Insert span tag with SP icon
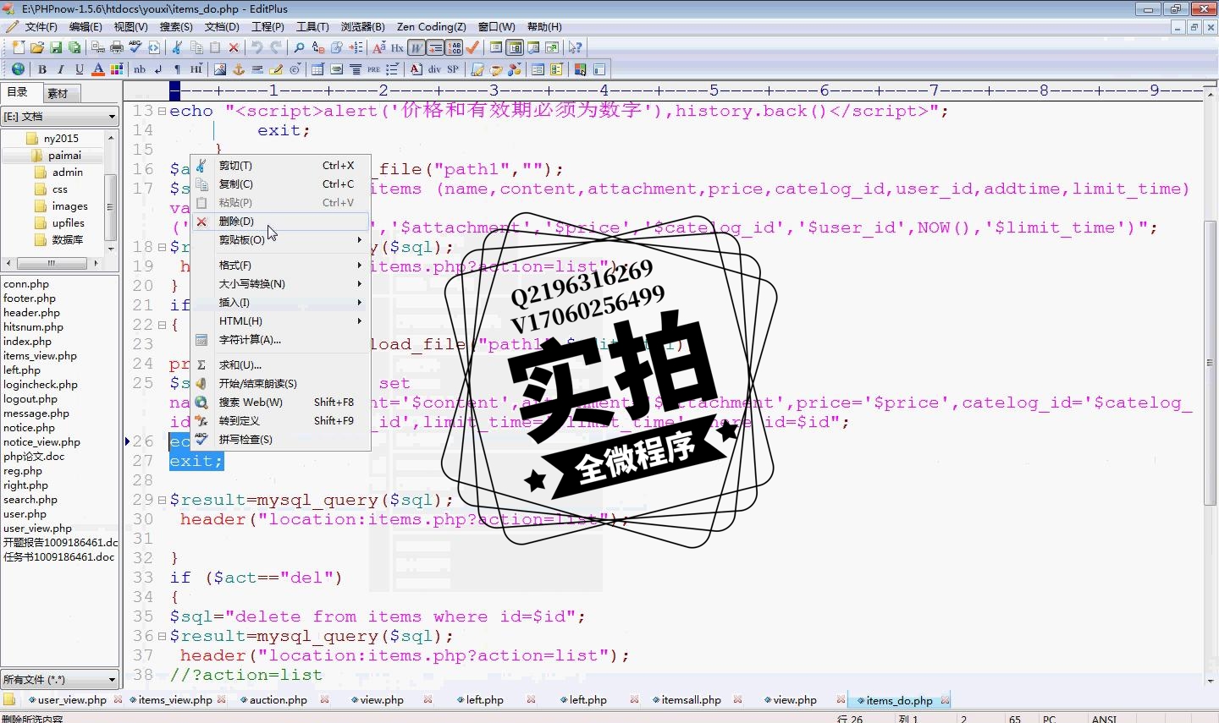Viewport: 1219px width, 723px height. 453,69
